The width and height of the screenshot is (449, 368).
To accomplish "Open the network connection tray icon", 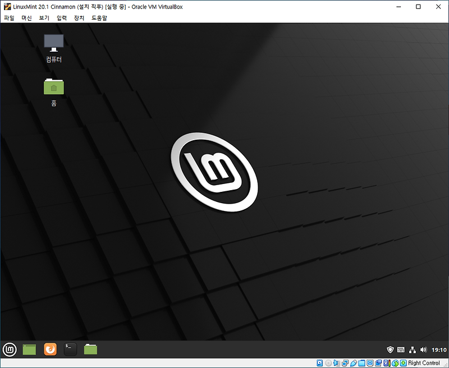I will (413, 349).
